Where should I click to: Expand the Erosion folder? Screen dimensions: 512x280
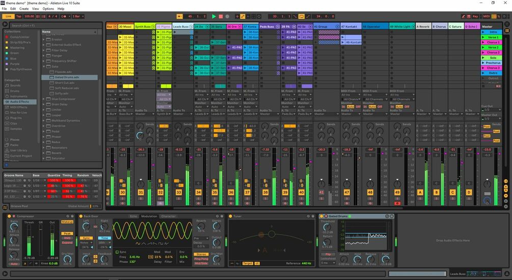click(x=44, y=40)
